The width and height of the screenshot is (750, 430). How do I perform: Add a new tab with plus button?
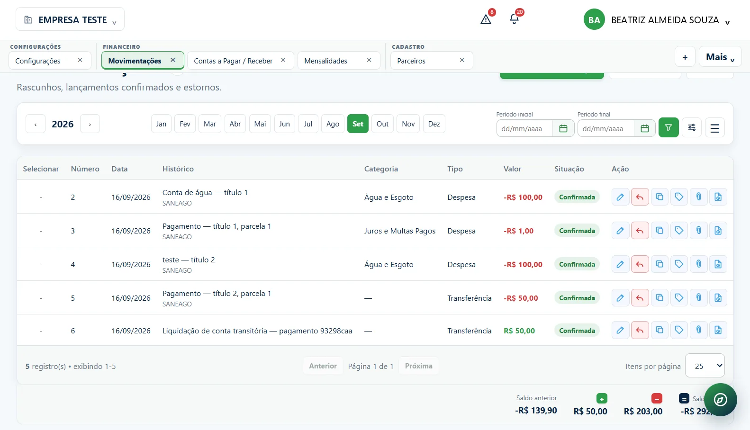point(685,57)
